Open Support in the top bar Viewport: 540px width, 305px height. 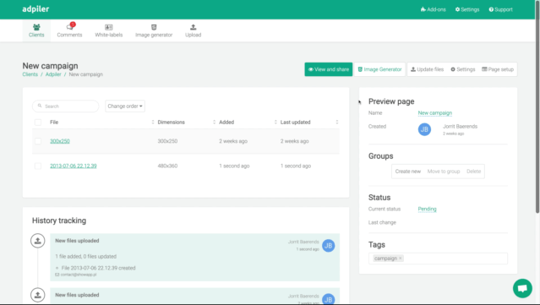click(501, 9)
